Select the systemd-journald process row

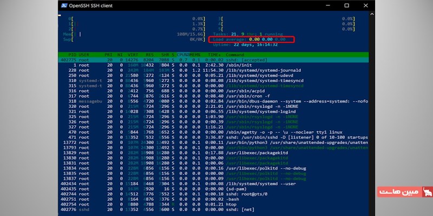click(213, 70)
